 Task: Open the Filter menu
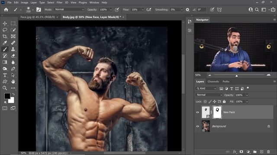click(x=59, y=3)
